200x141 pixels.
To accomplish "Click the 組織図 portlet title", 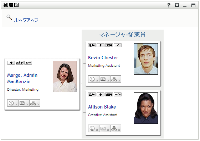I will click(11, 5).
